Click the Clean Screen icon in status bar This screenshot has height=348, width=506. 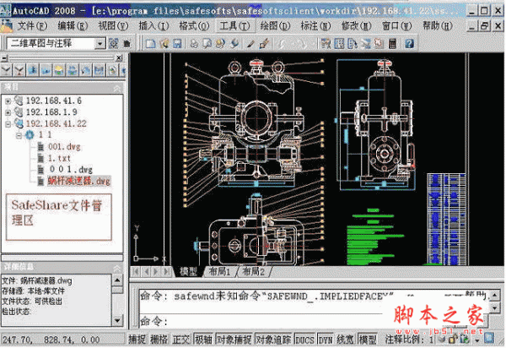pos(489,339)
